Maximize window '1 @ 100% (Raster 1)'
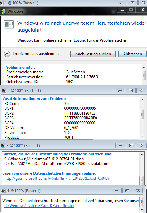 tap(133, 3)
